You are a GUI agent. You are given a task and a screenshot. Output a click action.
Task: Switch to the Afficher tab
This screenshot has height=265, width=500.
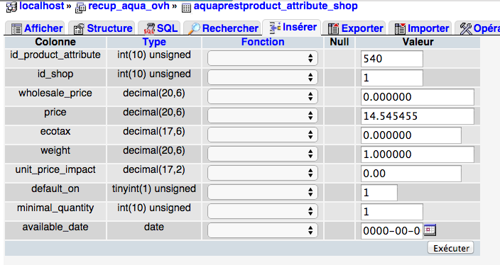pyautogui.click(x=35, y=28)
